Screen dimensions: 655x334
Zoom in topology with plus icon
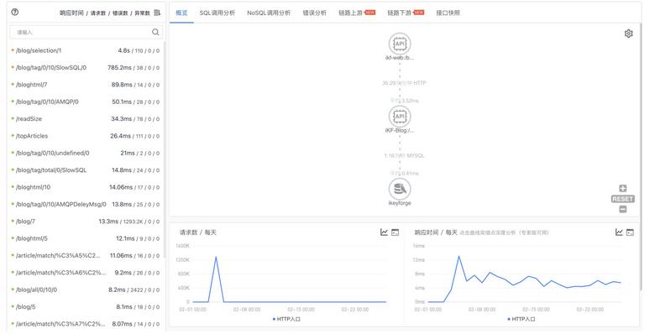(623, 188)
